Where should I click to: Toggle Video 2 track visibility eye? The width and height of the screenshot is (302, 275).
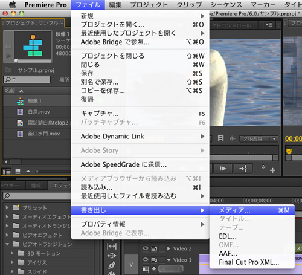(146, 248)
